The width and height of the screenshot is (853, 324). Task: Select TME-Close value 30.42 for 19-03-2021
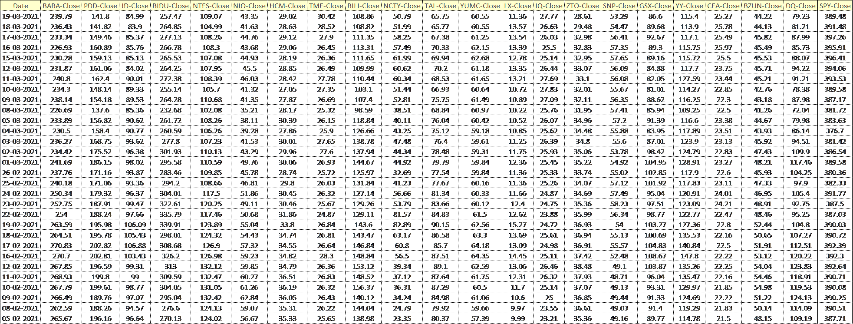click(x=326, y=16)
